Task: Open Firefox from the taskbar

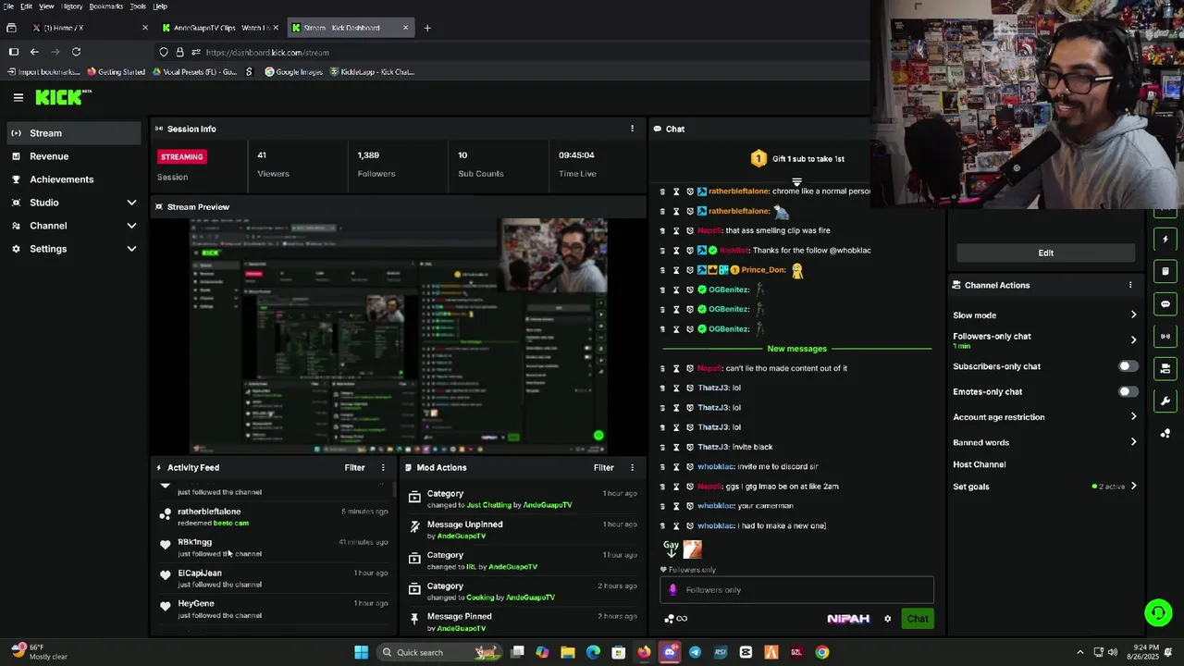Action: 644,652
